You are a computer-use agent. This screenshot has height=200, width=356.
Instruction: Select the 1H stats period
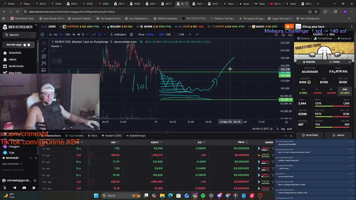(317, 91)
